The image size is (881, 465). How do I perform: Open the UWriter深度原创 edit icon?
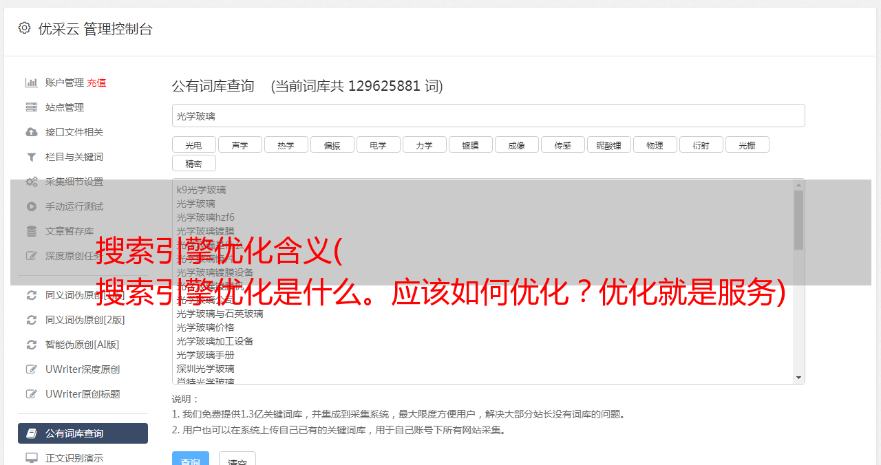click(31, 369)
